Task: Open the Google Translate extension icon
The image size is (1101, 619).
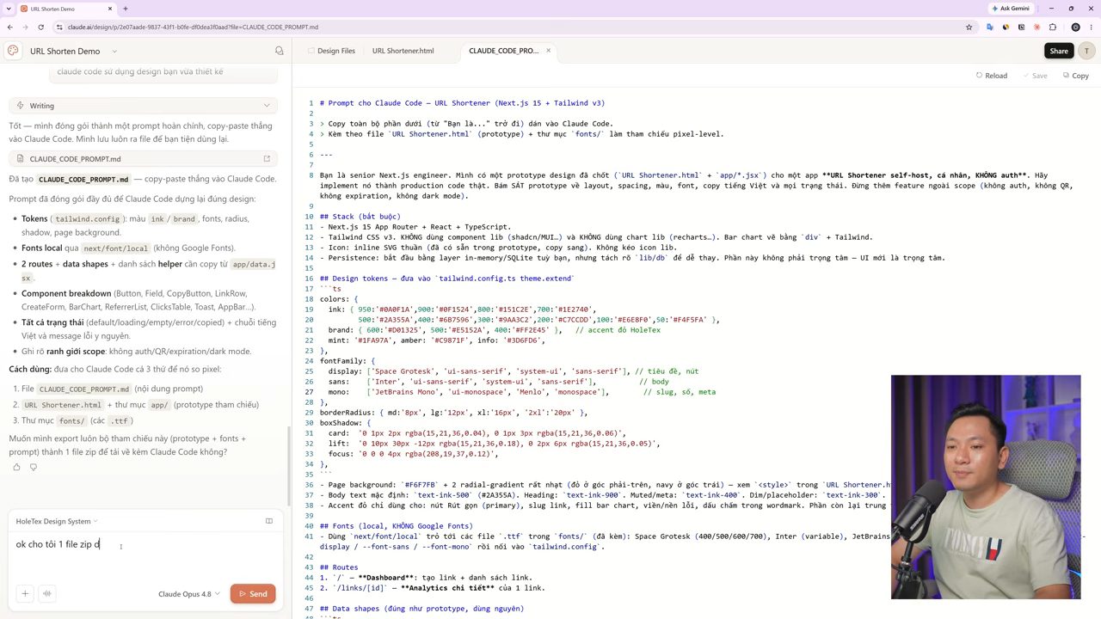Action: 990,27
